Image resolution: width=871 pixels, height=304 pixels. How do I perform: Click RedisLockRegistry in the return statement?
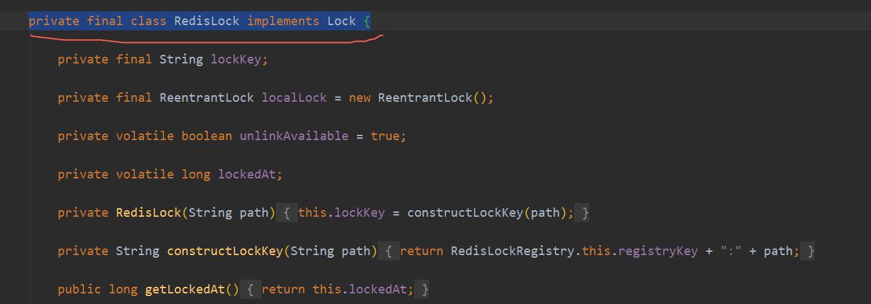pos(512,251)
